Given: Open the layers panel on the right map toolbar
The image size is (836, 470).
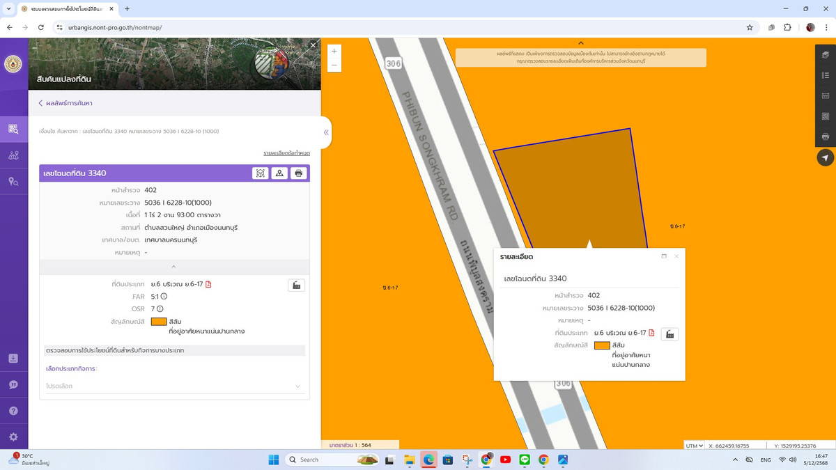Looking at the screenshot, I should coord(826,54).
